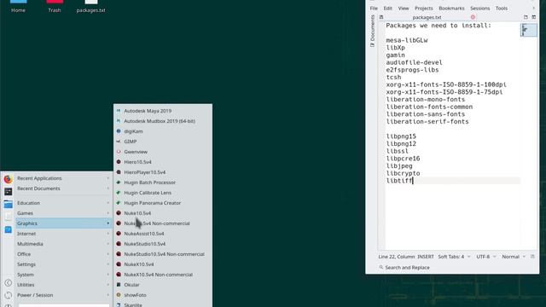
Task: Launch Hiero10.5v4
Action: click(x=163, y=162)
